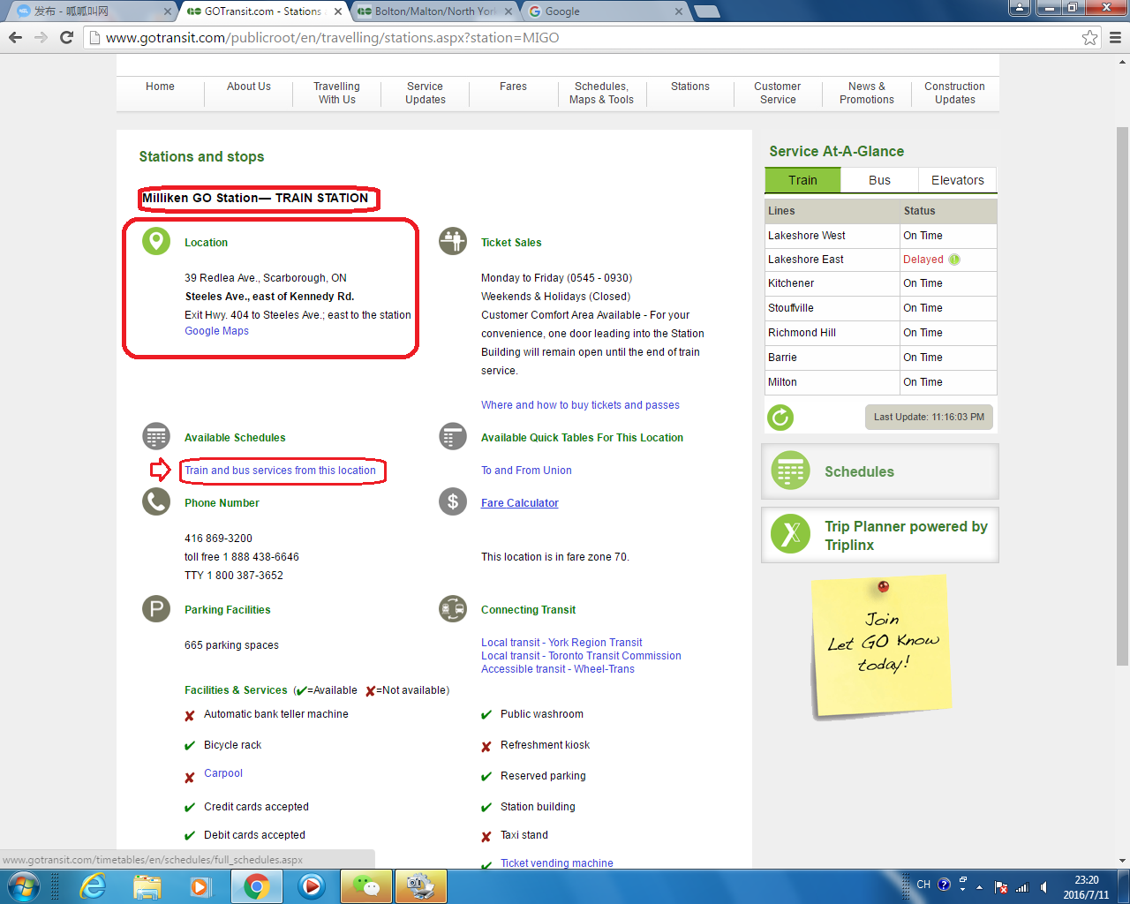The image size is (1130, 904).
Task: Switch to the Bus tab
Action: (879, 180)
